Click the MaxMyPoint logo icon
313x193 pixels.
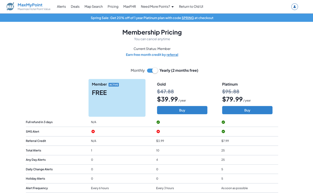tap(10, 7)
